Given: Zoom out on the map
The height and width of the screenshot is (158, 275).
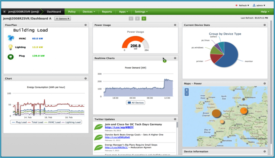Looking at the screenshot, I should [187, 94].
